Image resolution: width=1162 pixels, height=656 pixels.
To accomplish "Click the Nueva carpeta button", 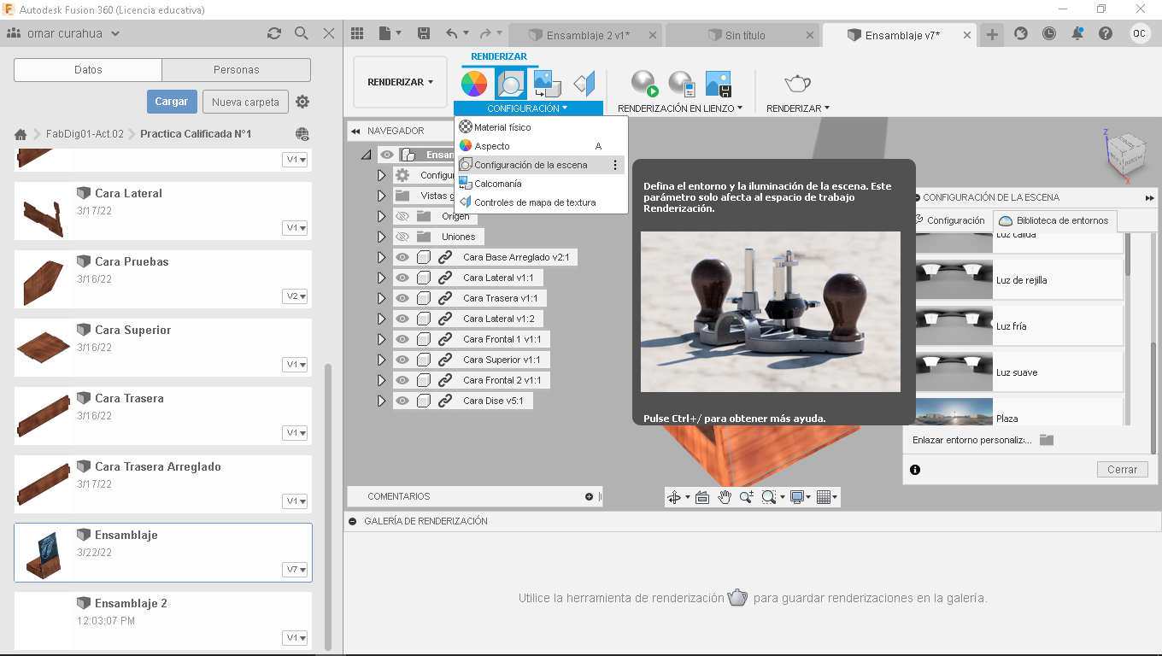I will pyautogui.click(x=245, y=102).
